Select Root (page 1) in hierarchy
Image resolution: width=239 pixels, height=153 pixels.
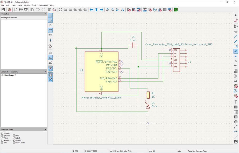point(10,75)
